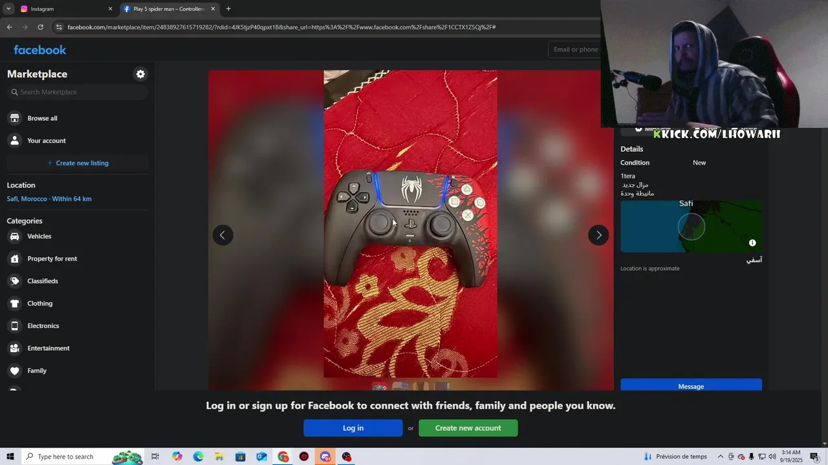Show previous listing photo arrow

[223, 235]
